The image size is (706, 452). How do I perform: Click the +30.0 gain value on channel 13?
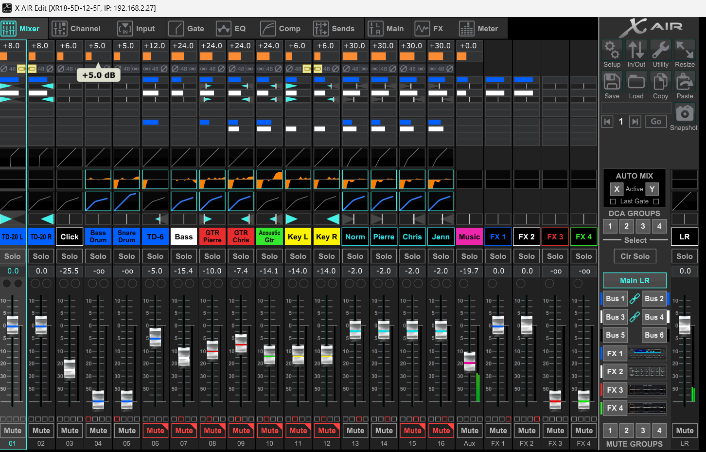(x=354, y=46)
